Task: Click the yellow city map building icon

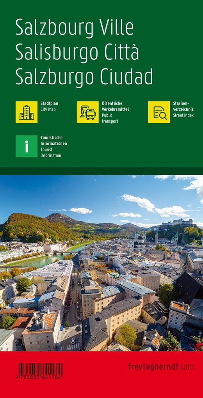Action: pyautogui.click(x=27, y=112)
